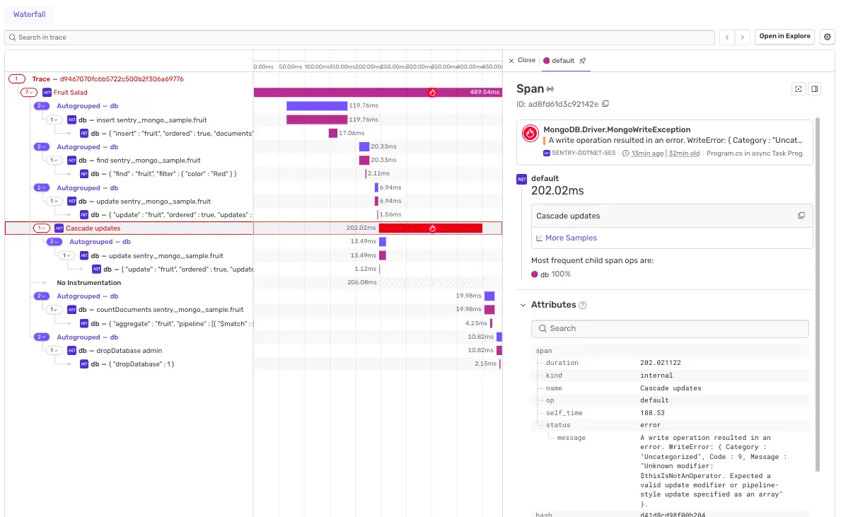Collapse the dropDatabase admin row toggle
The image size is (841, 517).
pyautogui.click(x=54, y=351)
